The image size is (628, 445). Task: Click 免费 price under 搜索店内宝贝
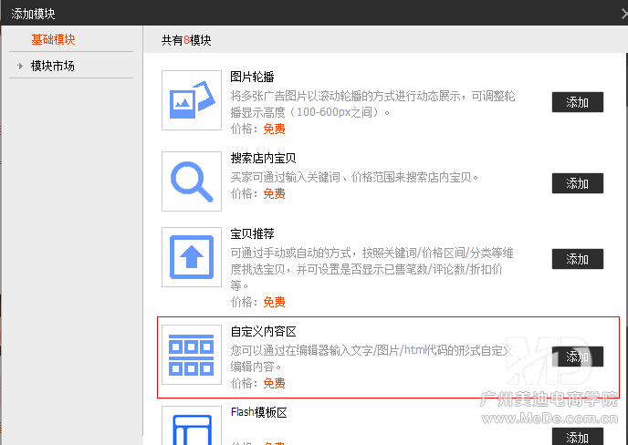pyautogui.click(x=275, y=193)
